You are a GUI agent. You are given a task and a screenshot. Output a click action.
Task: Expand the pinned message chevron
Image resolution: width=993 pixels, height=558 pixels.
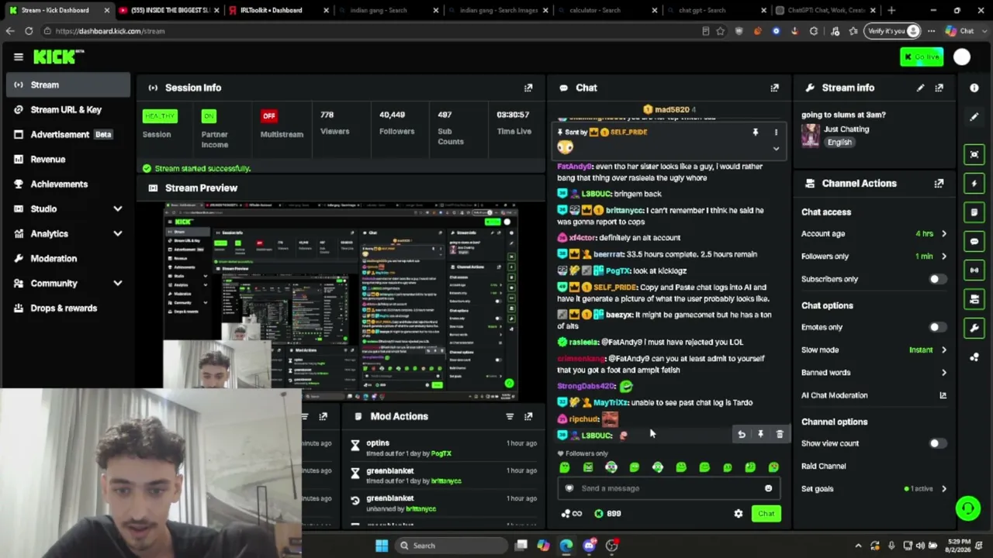click(x=776, y=149)
